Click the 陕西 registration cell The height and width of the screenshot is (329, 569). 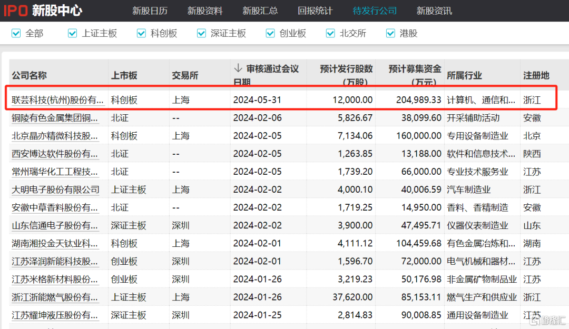(532, 154)
